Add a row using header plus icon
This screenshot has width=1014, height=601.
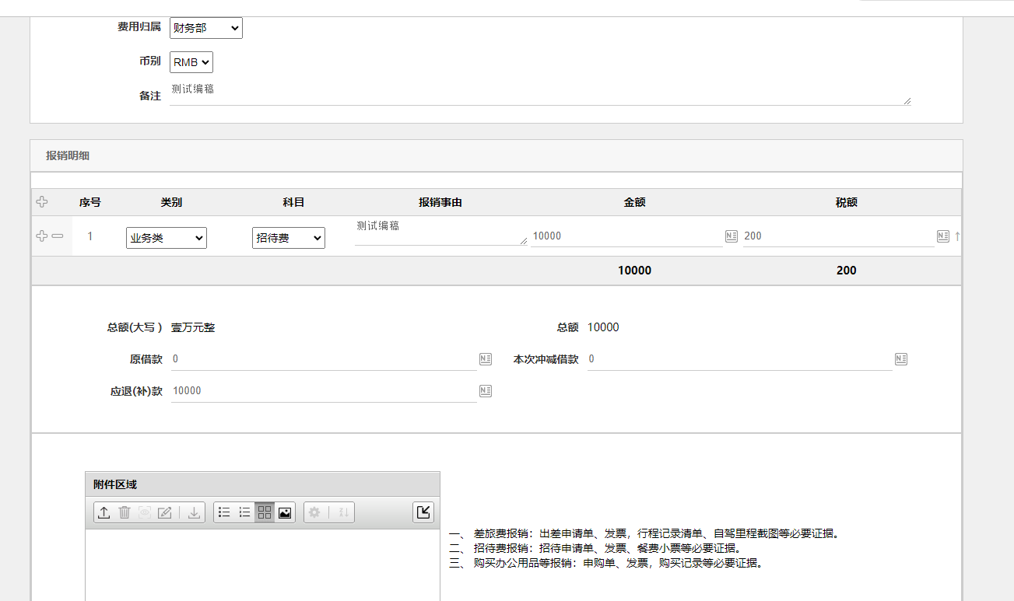[x=42, y=202]
